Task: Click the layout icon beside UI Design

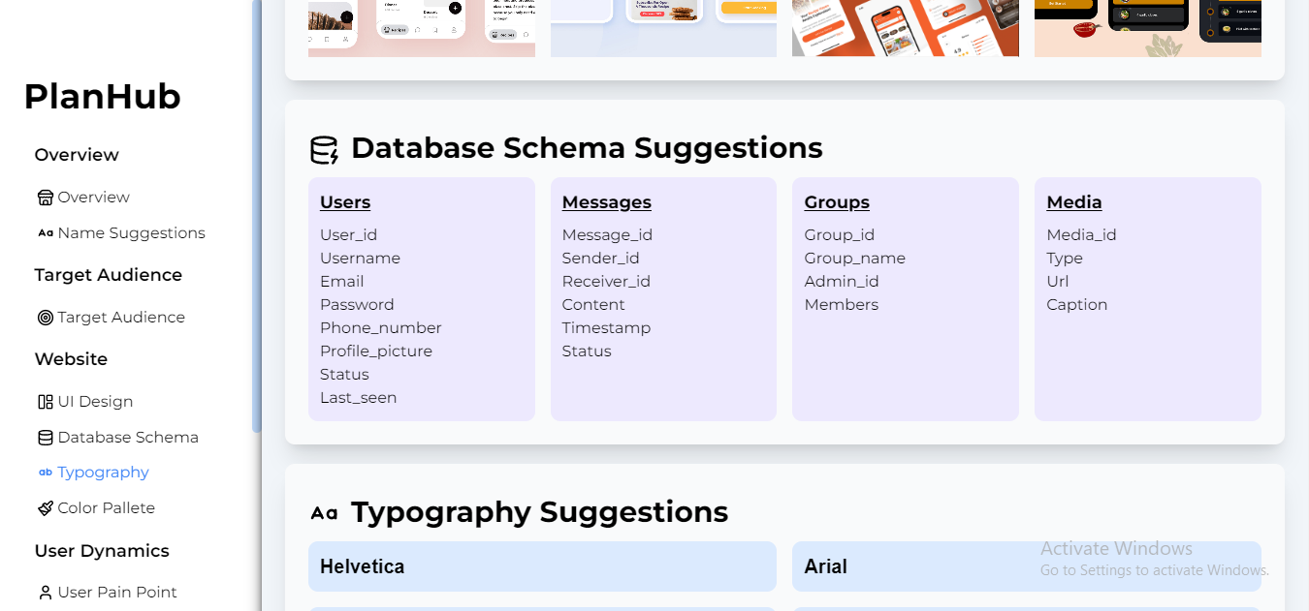Action: (46, 402)
